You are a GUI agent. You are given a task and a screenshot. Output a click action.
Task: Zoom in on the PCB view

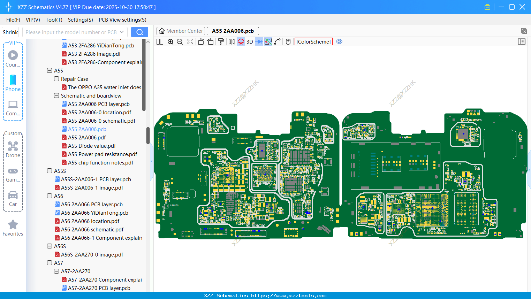(x=170, y=42)
